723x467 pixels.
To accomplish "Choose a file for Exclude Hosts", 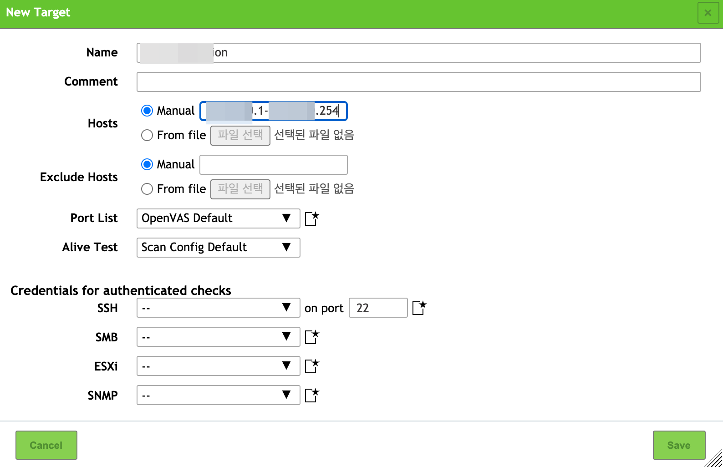I will pos(240,189).
